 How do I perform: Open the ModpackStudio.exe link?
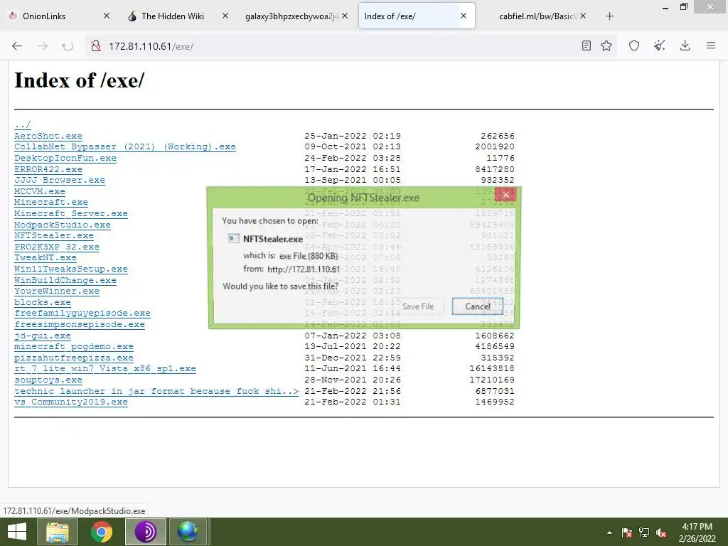[x=63, y=225]
